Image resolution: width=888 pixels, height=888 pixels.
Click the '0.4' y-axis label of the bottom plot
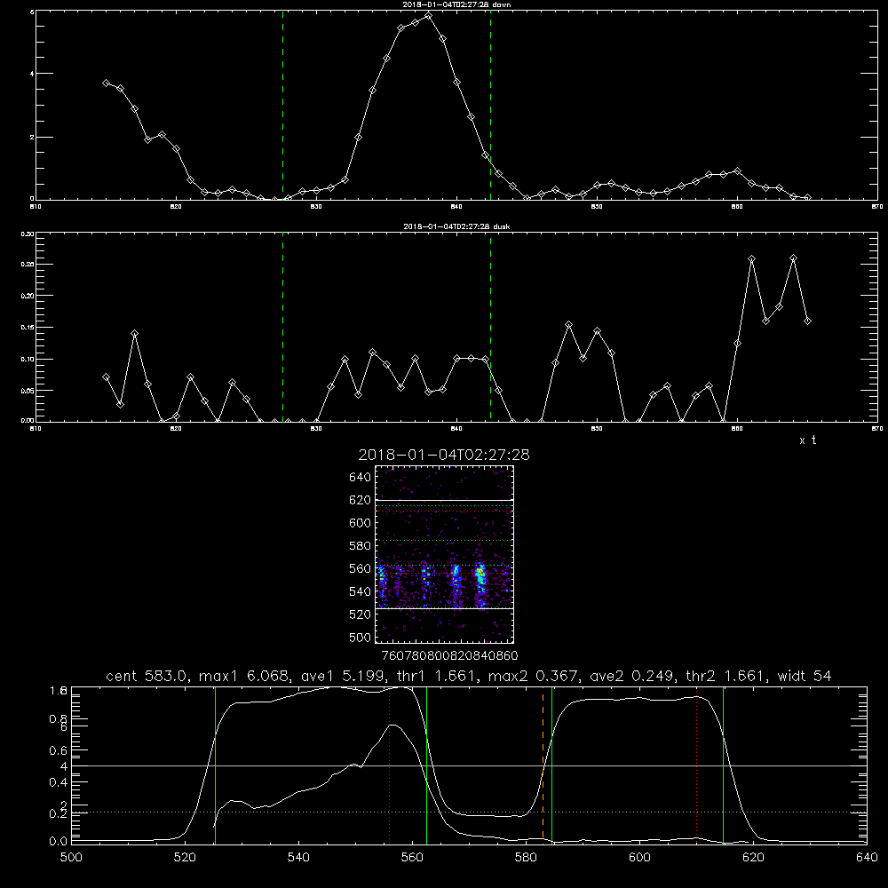[59, 782]
